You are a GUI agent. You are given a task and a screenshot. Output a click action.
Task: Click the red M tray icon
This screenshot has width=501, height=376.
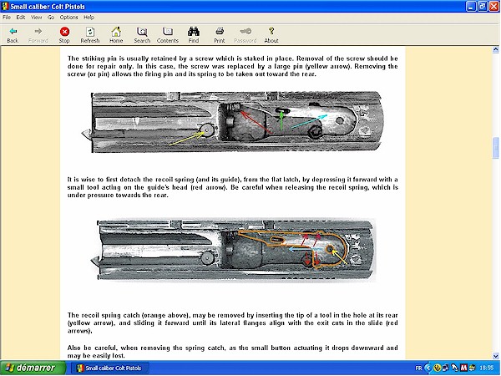click(463, 368)
